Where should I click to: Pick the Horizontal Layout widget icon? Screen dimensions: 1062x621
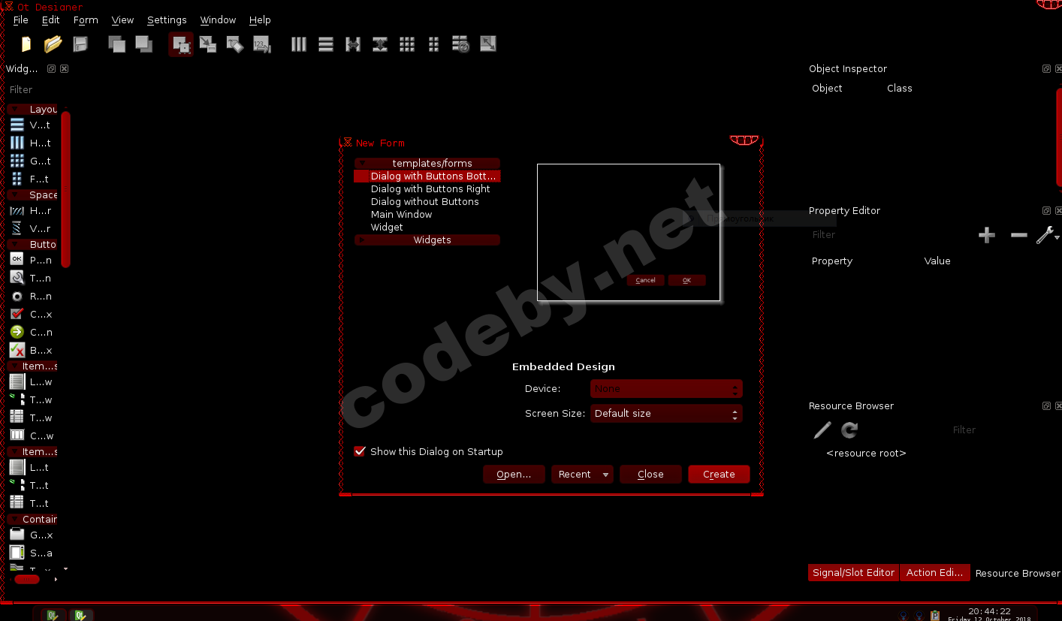click(x=17, y=143)
